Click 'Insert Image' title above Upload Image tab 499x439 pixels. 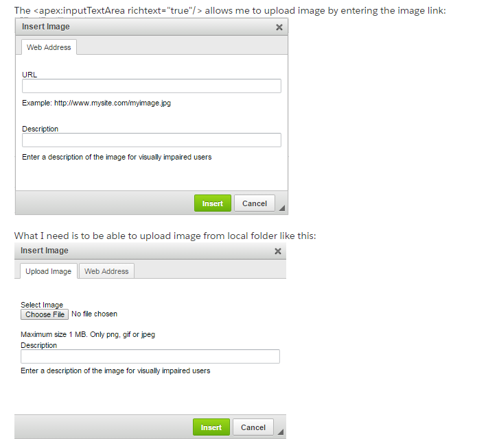pyautogui.click(x=45, y=251)
